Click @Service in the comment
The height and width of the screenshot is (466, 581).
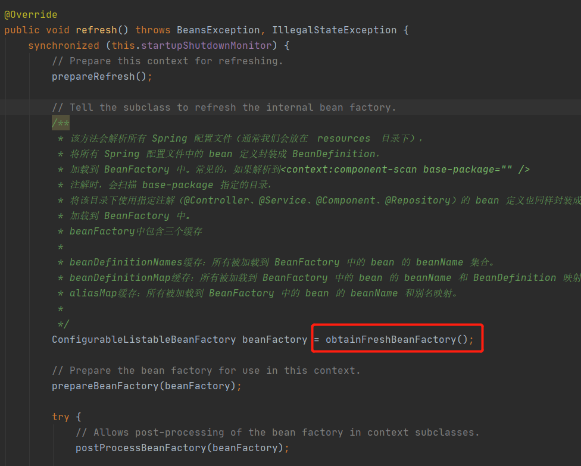tap(283, 201)
